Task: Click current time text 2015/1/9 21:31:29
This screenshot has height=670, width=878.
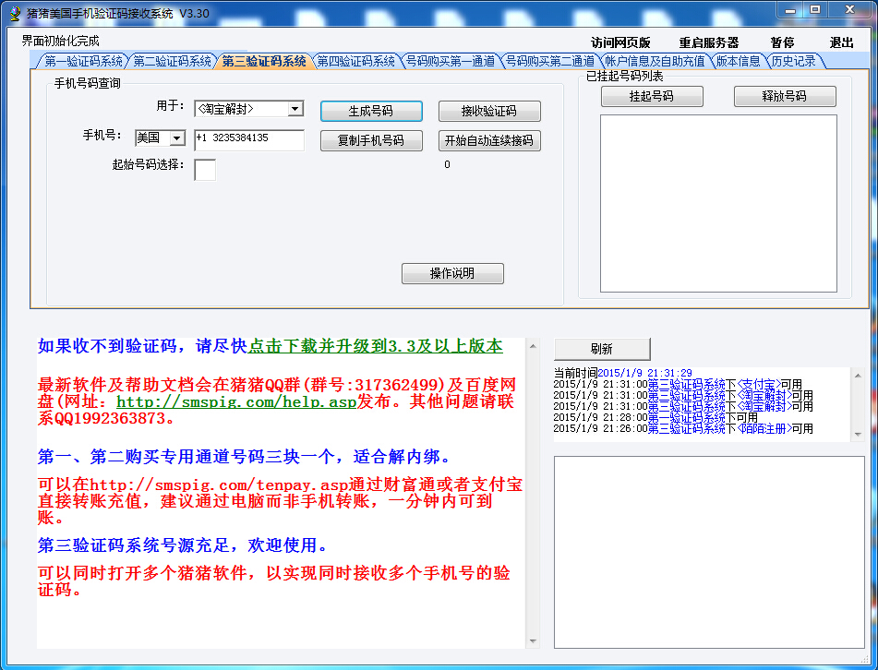Action: 644,373
